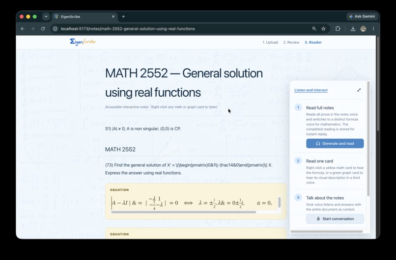Click the text S1) |A| ≠ 0; A is non singular
Image resolution: width=396 pixels, height=260 pixels.
[143, 129]
